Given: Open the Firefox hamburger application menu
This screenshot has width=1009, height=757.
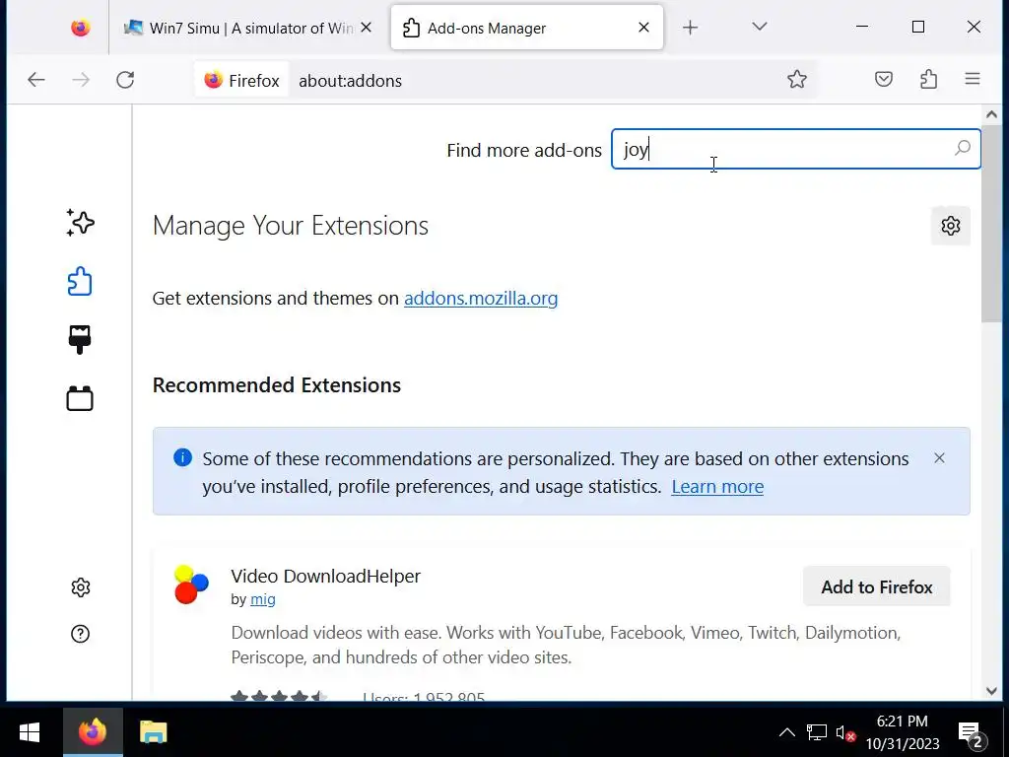Looking at the screenshot, I should (x=973, y=79).
